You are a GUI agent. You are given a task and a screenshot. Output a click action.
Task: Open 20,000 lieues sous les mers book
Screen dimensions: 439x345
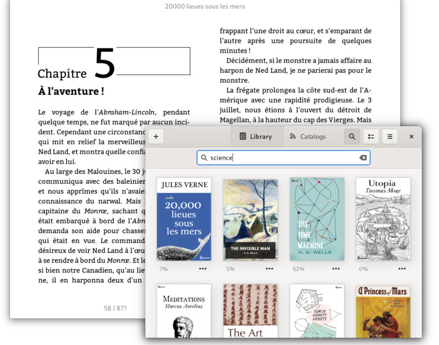pos(183,219)
